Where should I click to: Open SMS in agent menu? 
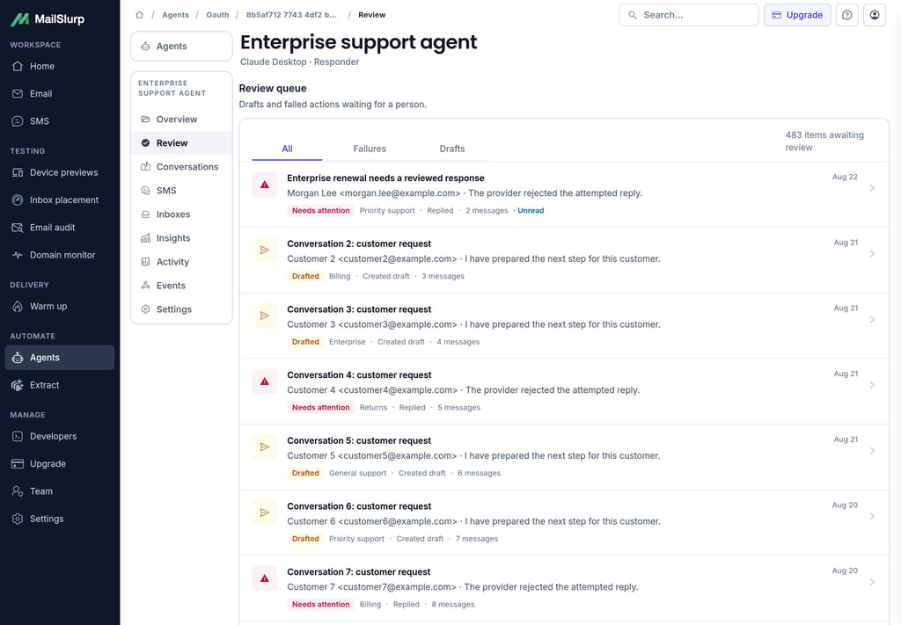pos(181,191)
